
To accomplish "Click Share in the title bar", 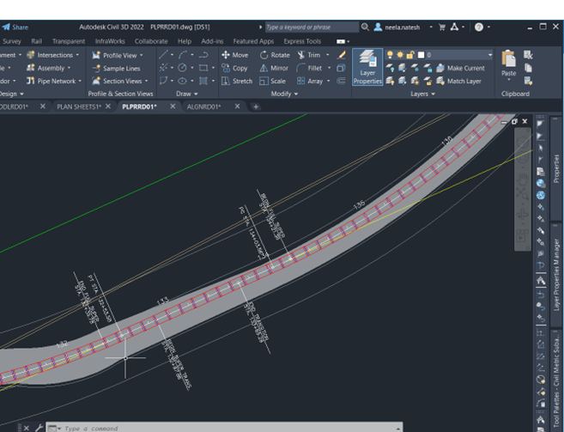I will pyautogui.click(x=15, y=27).
